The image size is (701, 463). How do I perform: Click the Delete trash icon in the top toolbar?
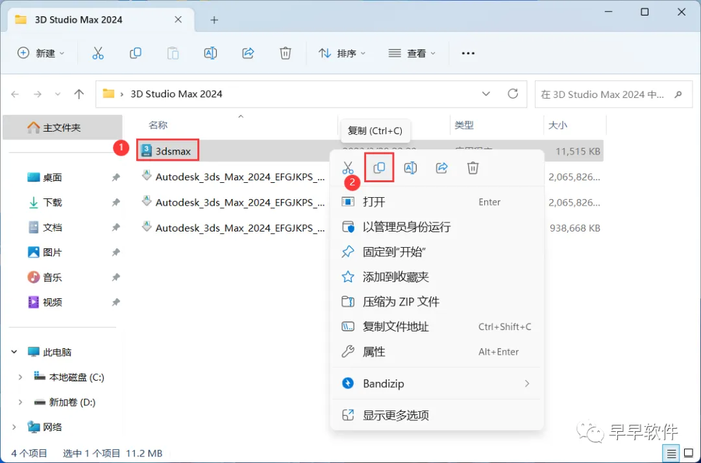point(285,53)
